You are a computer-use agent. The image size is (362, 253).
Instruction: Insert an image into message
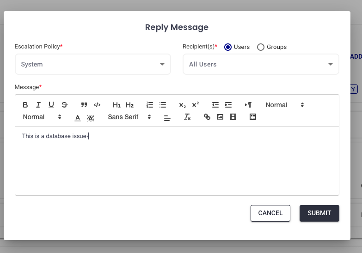[x=220, y=117]
